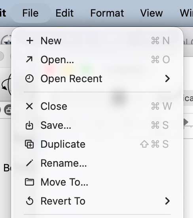Viewport: 193px width, 218px height.
Task: Click the clock icon beside Open Recent
Action: tap(29, 79)
